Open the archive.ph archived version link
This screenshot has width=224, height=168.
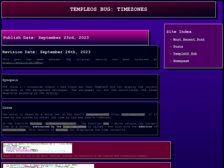[22, 63]
